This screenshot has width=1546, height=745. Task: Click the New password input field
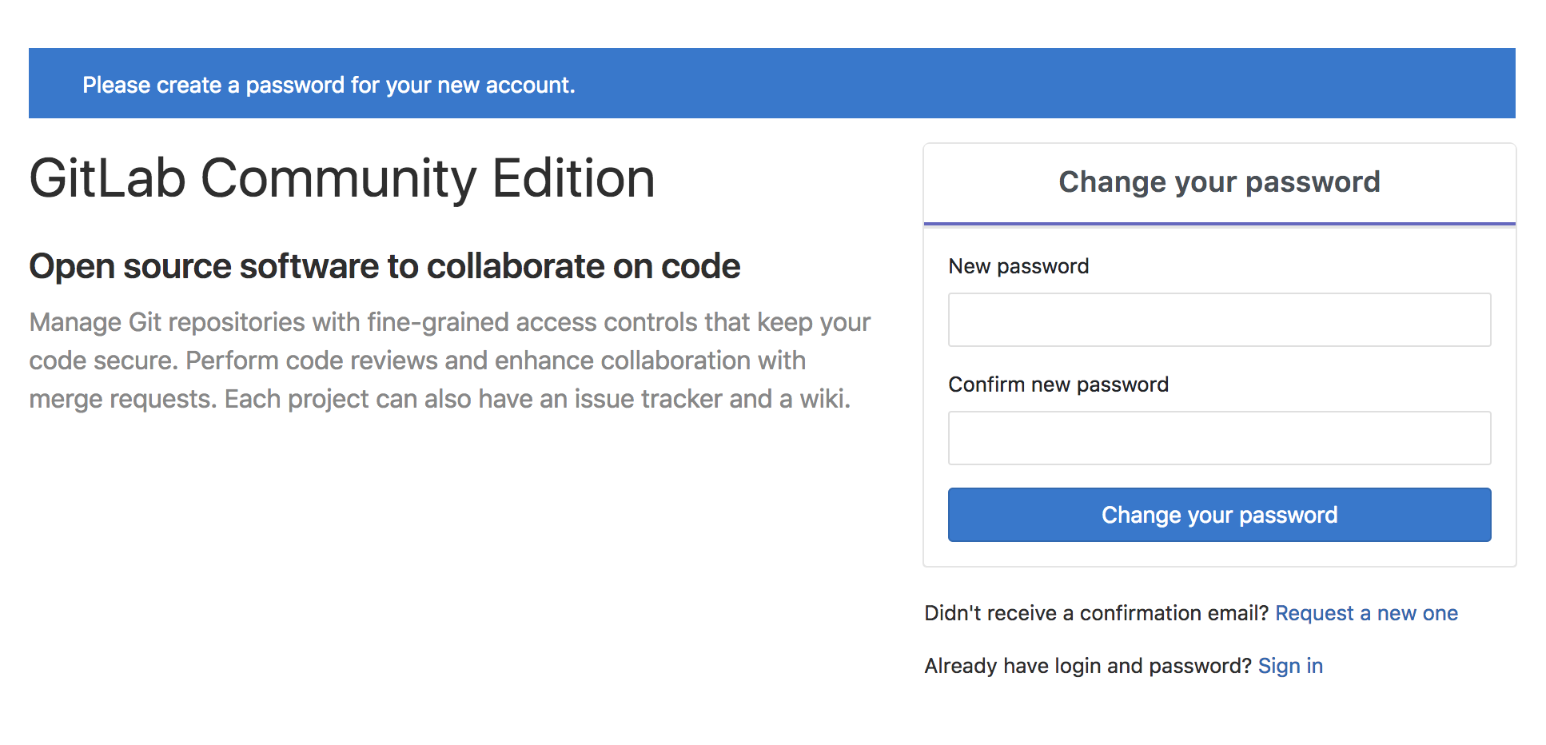pos(1219,320)
